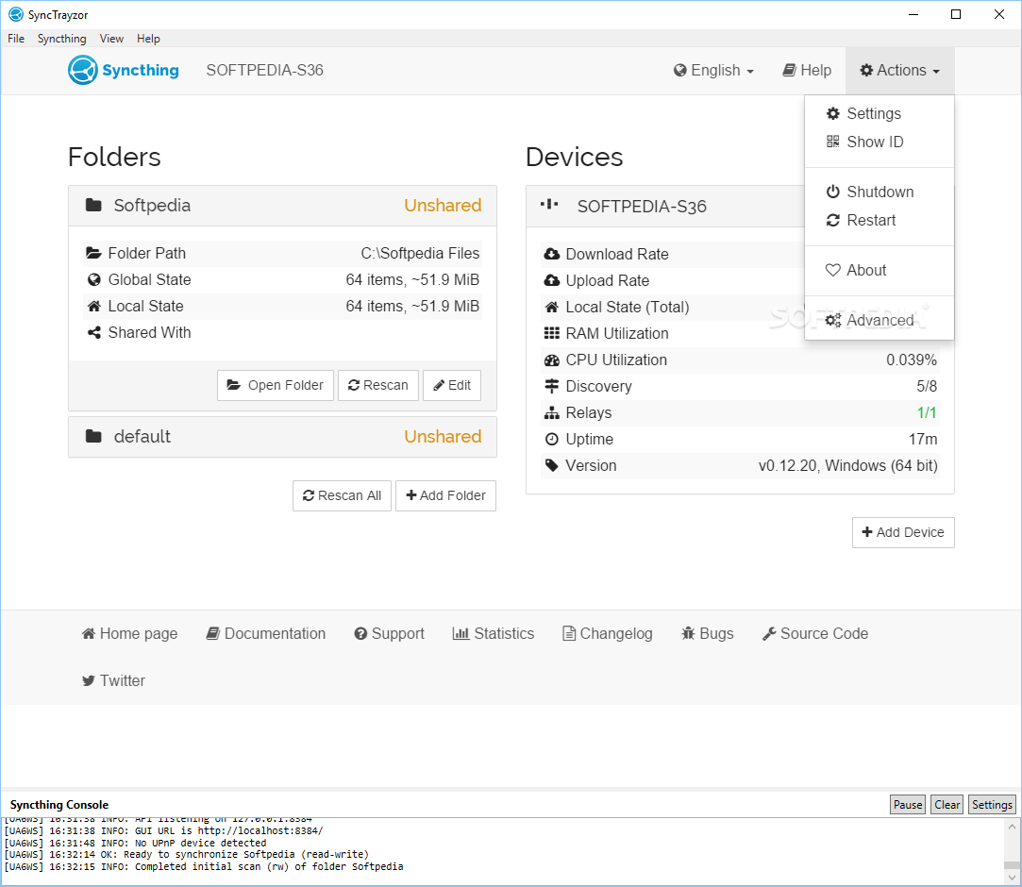
Task: Open About from the Actions menu
Action: (880, 270)
